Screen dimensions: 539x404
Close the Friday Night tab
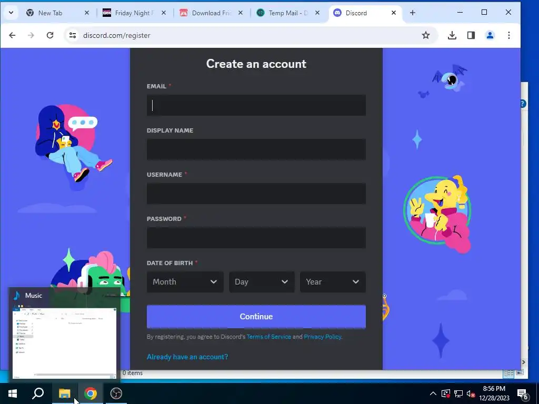coord(164,13)
